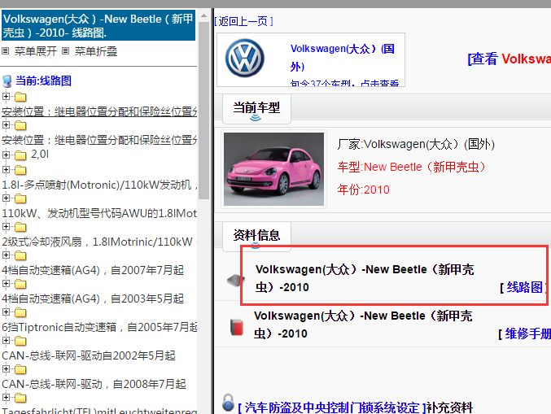
Task: Open folder icon above first 安装位置 row
Action: [x=20, y=97]
